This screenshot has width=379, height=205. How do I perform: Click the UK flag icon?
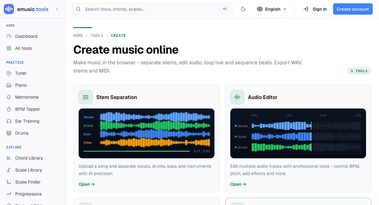click(x=260, y=9)
